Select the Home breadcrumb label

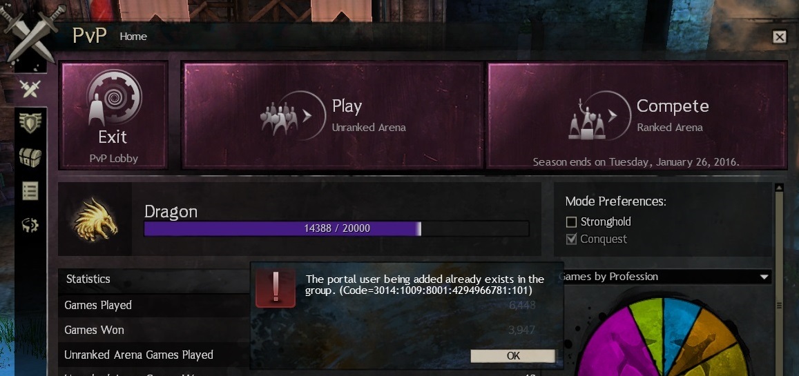133,37
